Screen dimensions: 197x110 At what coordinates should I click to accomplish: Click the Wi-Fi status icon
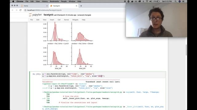(x=147, y=1)
